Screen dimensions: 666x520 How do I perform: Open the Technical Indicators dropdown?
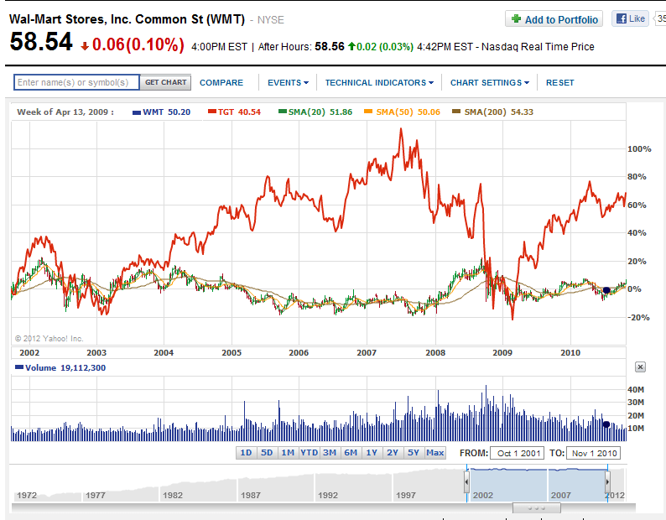379,83
